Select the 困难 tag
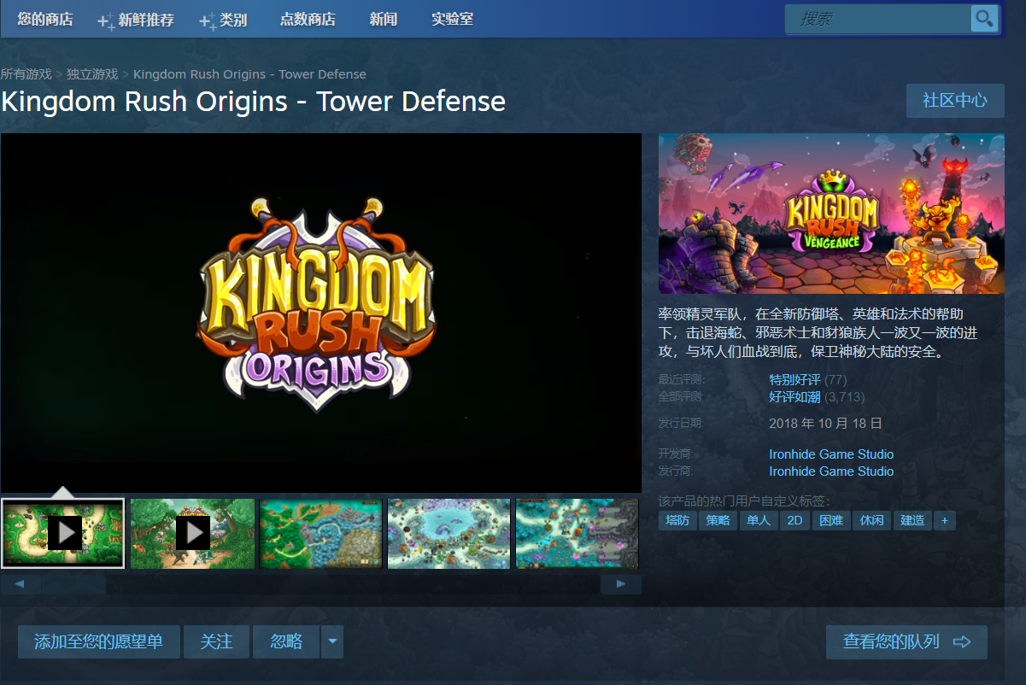The height and width of the screenshot is (685, 1026). coord(831,520)
